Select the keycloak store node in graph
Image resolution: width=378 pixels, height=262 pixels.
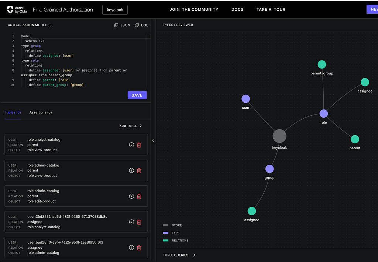279,136
